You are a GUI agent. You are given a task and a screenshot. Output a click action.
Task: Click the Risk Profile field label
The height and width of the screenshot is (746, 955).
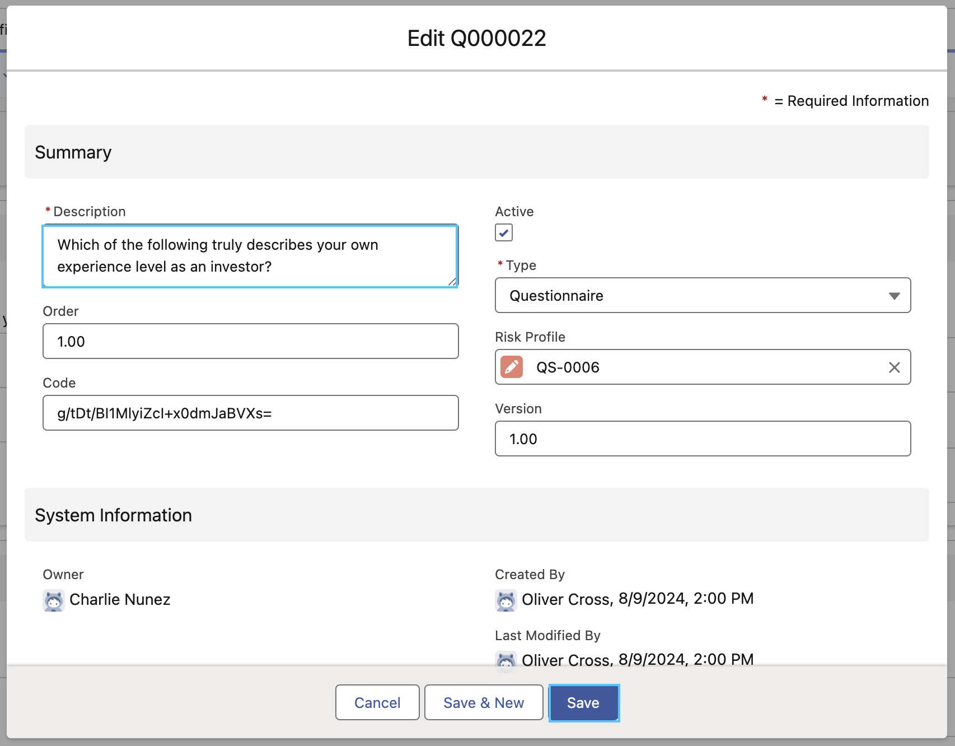tap(530, 337)
